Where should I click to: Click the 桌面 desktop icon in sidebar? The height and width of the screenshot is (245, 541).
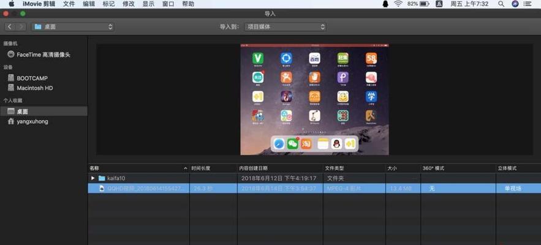tap(11, 111)
